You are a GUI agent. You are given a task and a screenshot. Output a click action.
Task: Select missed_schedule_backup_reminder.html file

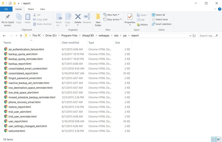32,97
